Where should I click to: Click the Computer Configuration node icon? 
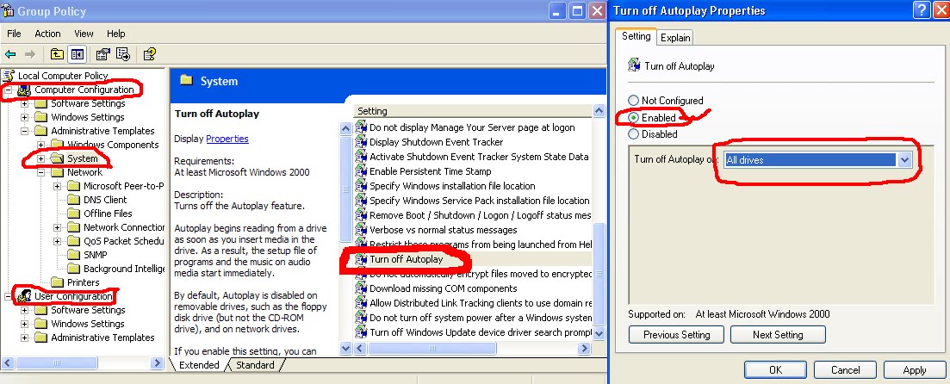point(24,90)
